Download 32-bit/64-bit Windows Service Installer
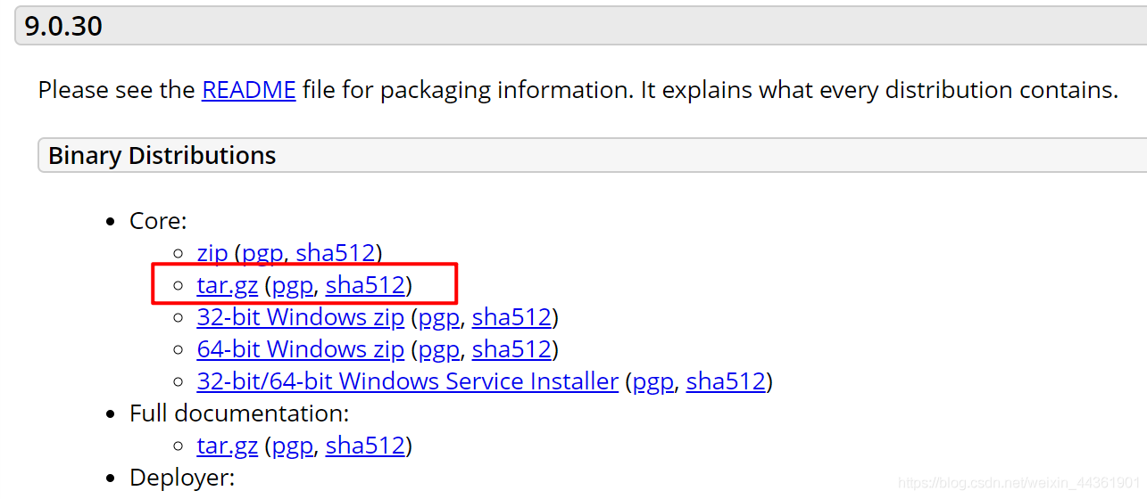The image size is (1147, 499). click(408, 381)
